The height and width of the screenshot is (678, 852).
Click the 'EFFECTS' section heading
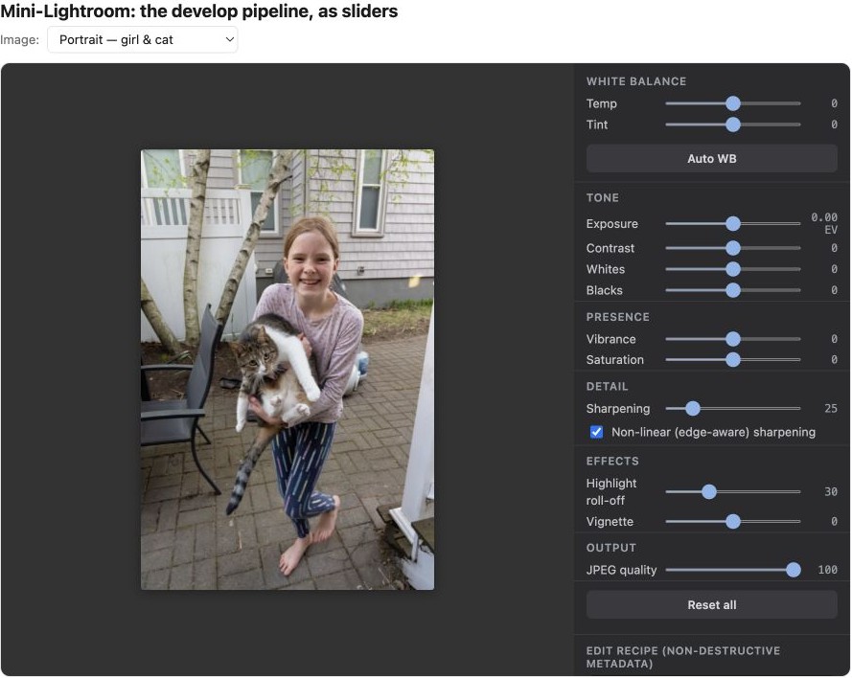pos(612,461)
